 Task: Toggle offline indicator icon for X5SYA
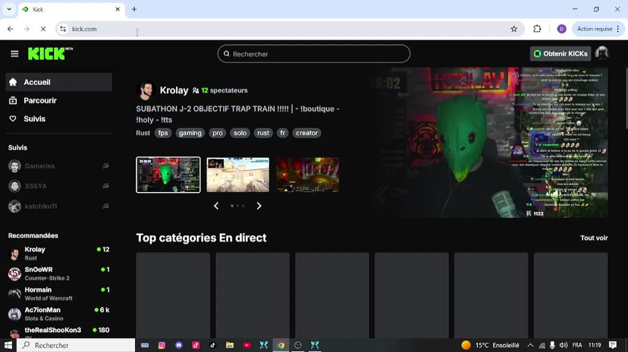click(105, 186)
